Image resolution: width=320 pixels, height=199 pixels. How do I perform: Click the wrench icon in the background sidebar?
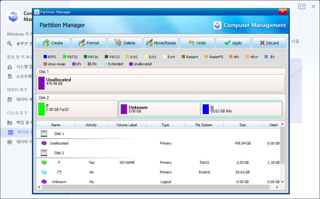(10, 44)
